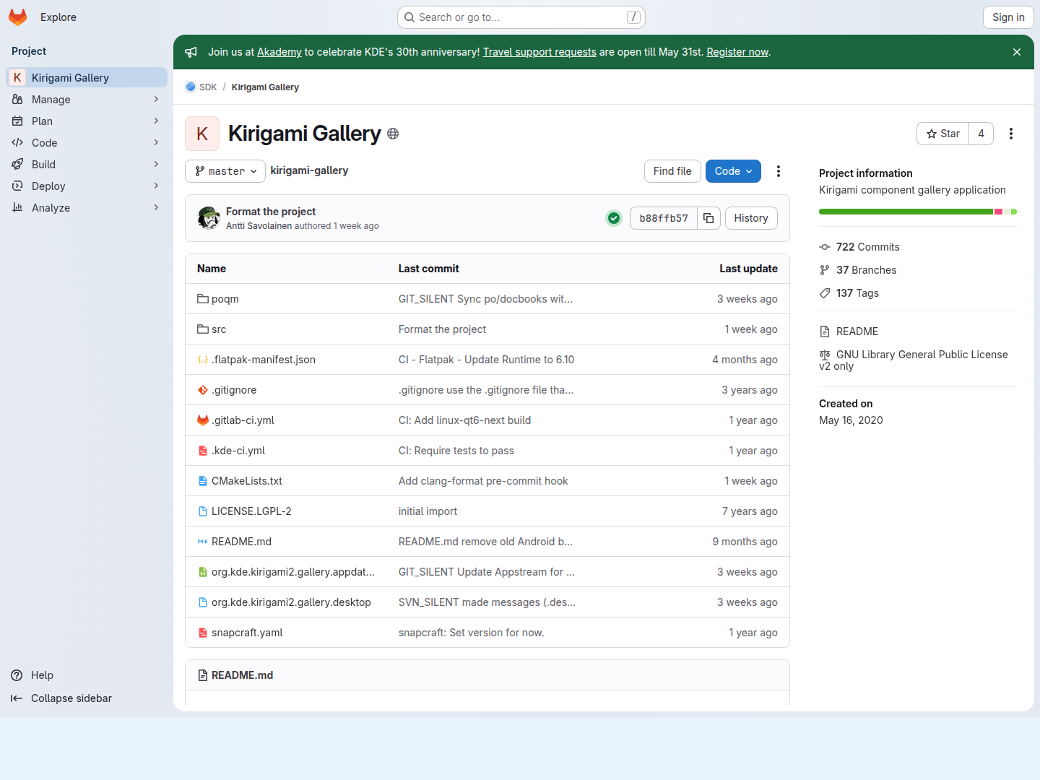Click kirigami-gallery path breadcrumb
1040x780 pixels.
tap(309, 170)
